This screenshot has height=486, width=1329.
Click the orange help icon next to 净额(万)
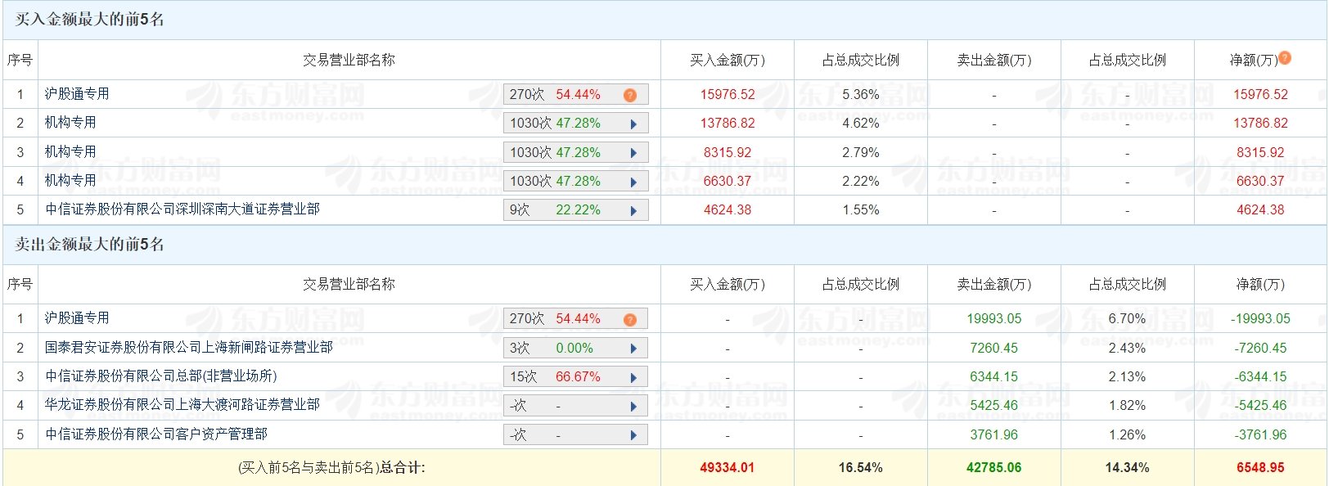pyautogui.click(x=1285, y=58)
